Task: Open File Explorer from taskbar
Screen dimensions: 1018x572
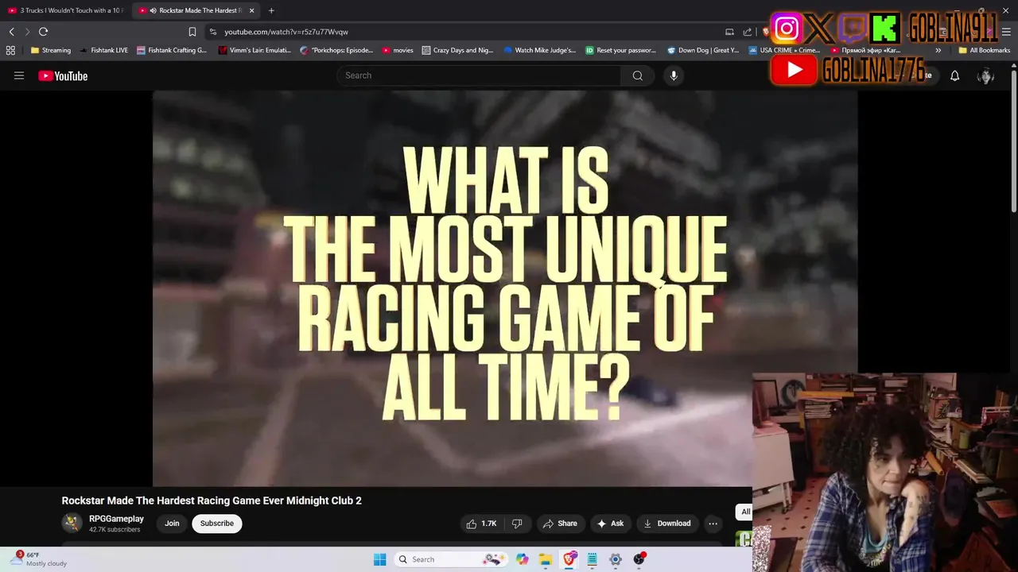Action: pos(546,559)
